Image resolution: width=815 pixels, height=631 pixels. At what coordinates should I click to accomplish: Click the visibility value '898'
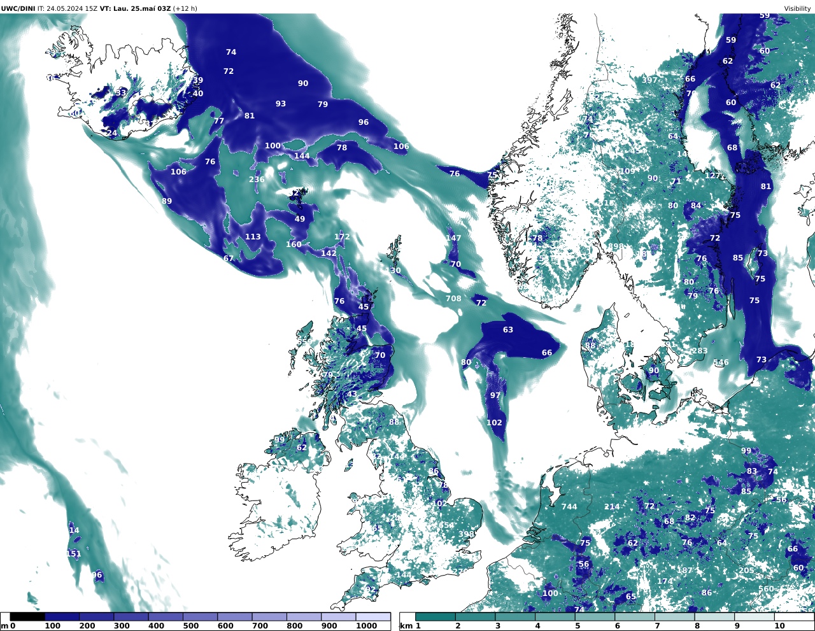(x=616, y=246)
